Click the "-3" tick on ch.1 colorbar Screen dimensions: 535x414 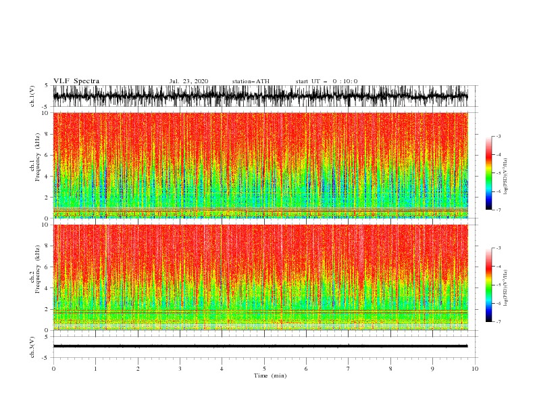pos(498,136)
